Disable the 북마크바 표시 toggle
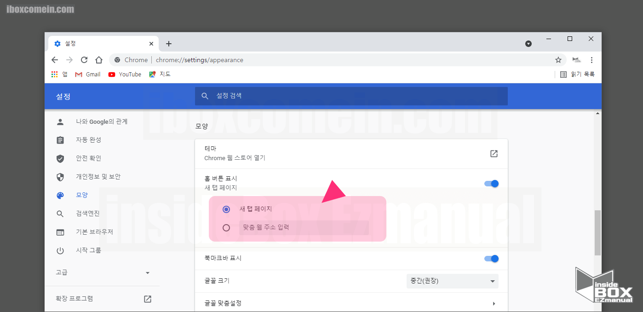This screenshot has width=643, height=312. 492,259
